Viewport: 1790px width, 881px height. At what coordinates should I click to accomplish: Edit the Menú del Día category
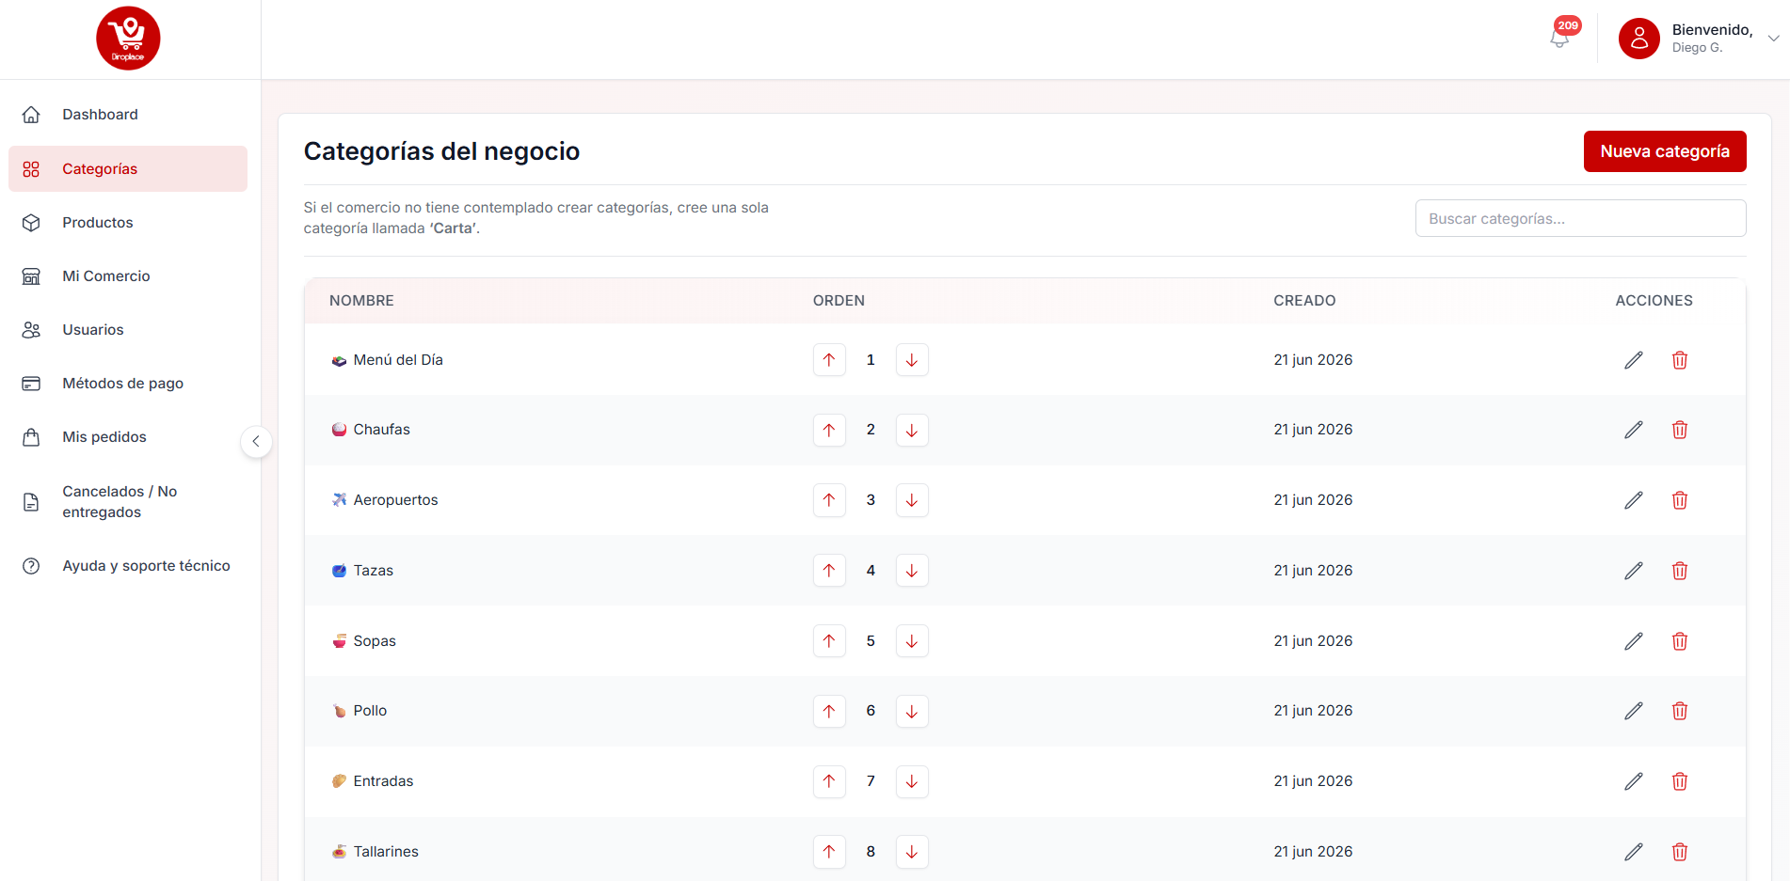[1634, 360]
